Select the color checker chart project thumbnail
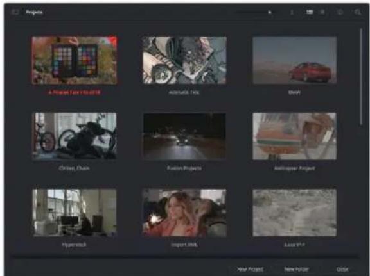The height and width of the screenshot is (276, 370). click(75, 60)
